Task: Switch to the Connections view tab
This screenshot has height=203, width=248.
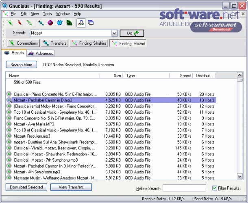Action: [x=23, y=43]
